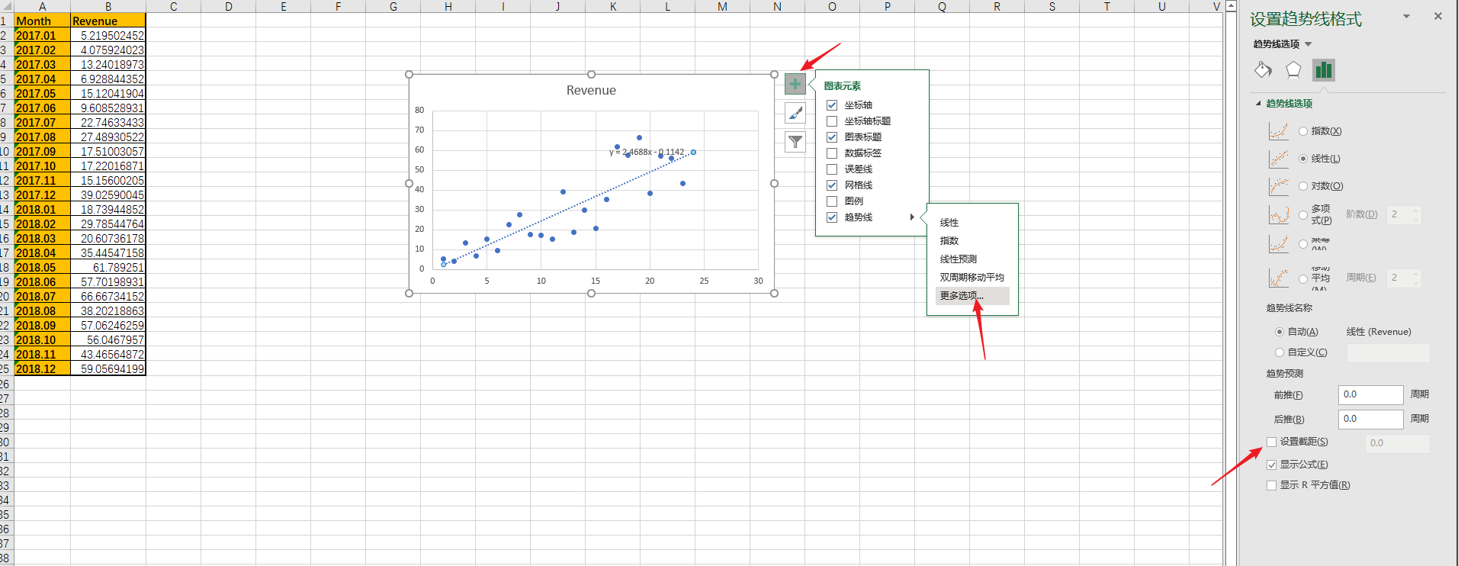Image resolution: width=1458 pixels, height=566 pixels.
Task: Click the logarithmic trendline icon
Action: [x=1279, y=186]
